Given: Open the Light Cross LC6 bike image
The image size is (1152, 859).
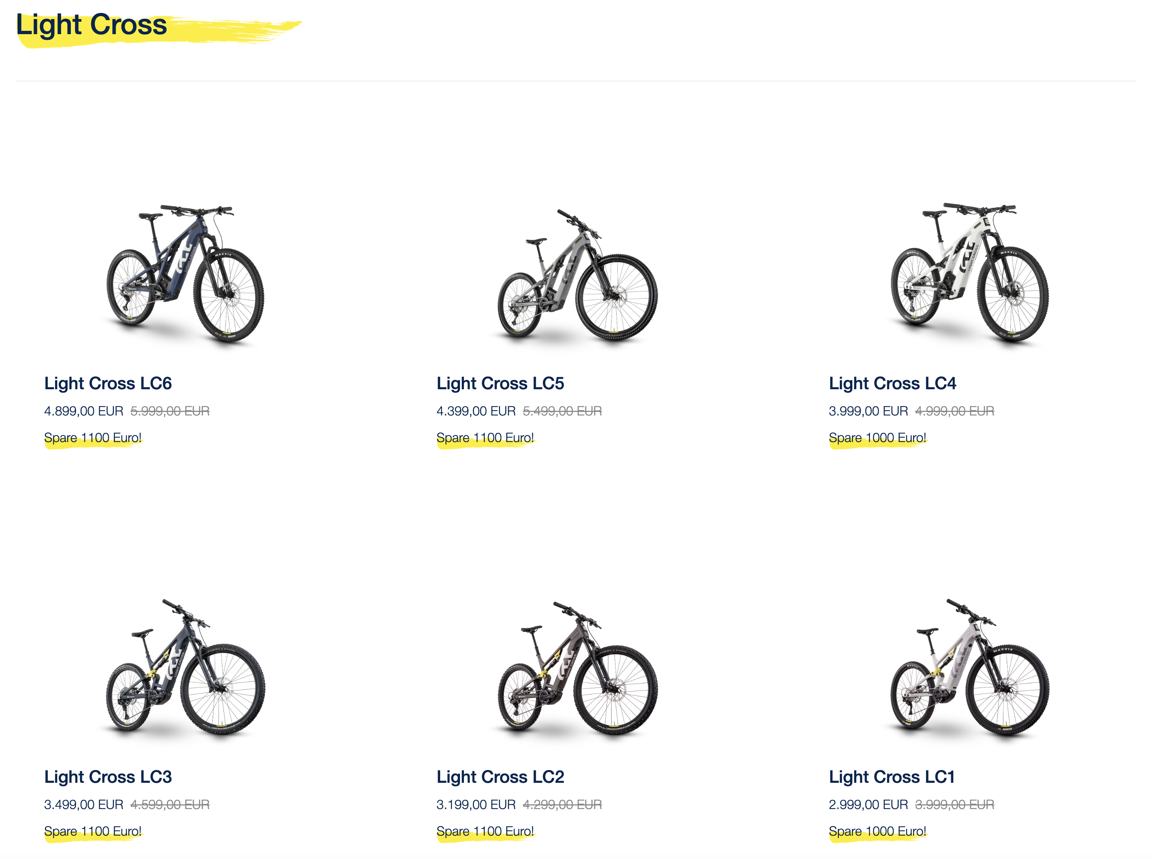Looking at the screenshot, I should pyautogui.click(x=185, y=273).
